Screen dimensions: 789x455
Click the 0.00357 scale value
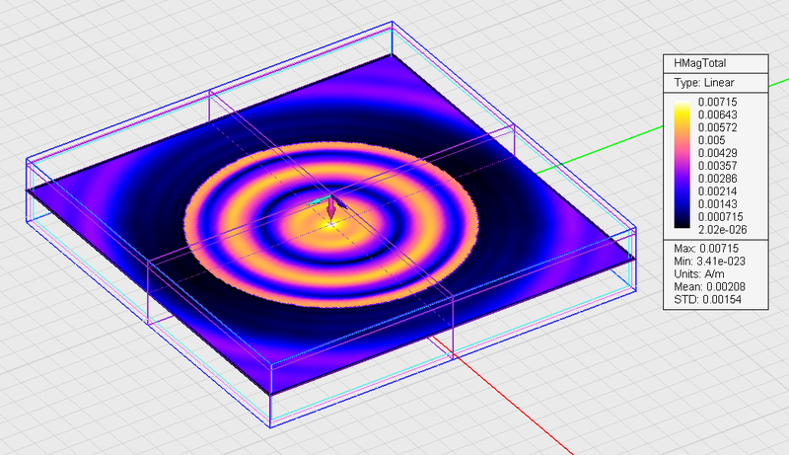coord(718,166)
